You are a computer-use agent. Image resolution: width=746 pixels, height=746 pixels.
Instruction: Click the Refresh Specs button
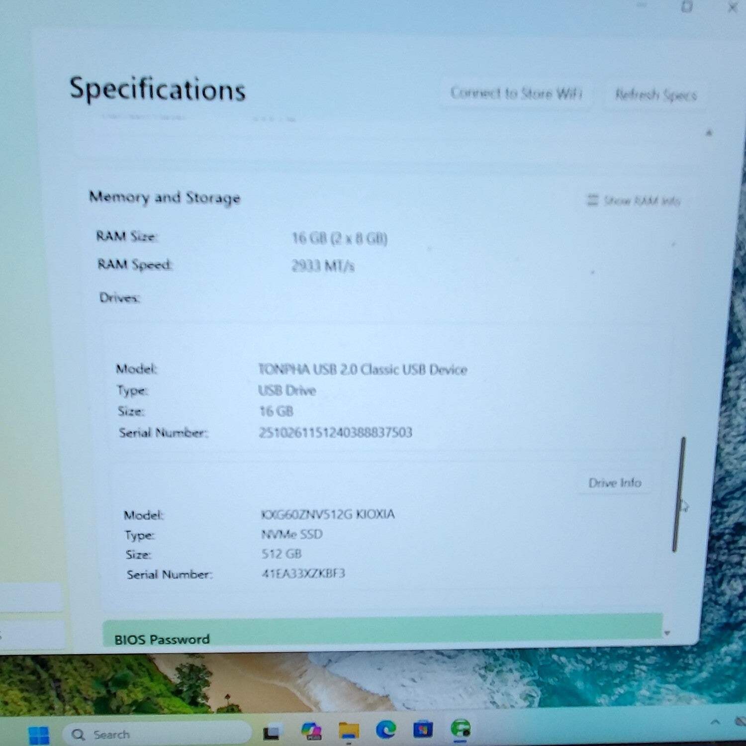tap(655, 94)
